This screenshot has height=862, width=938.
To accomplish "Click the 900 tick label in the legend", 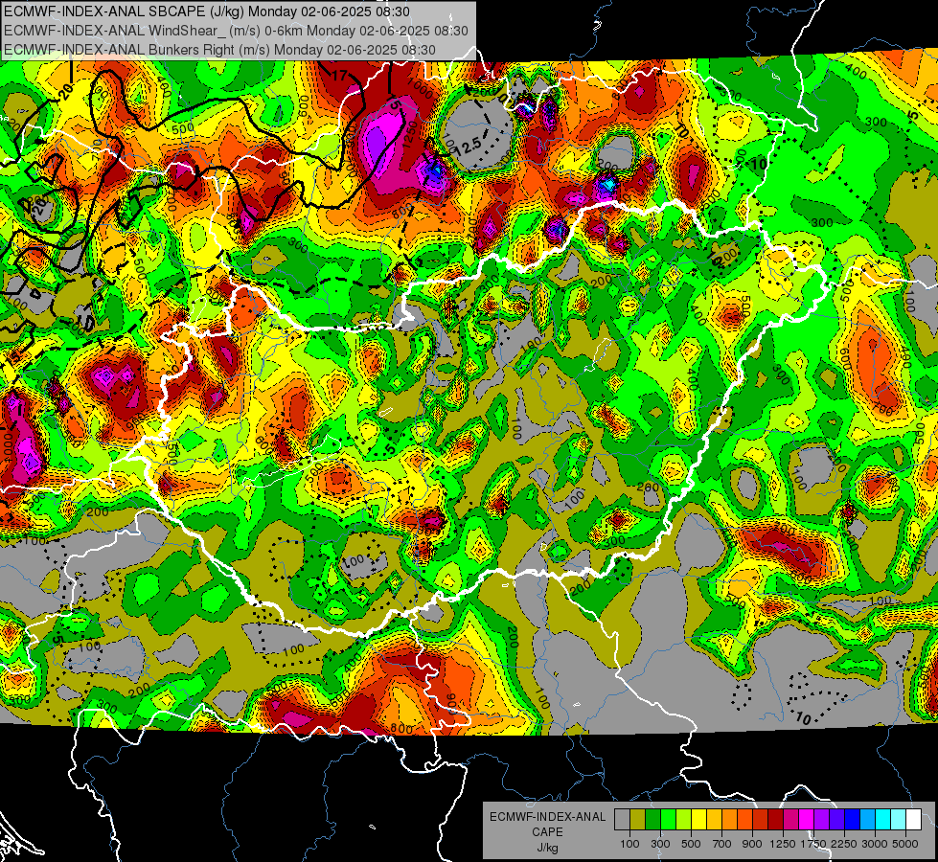I will pyautogui.click(x=752, y=844).
